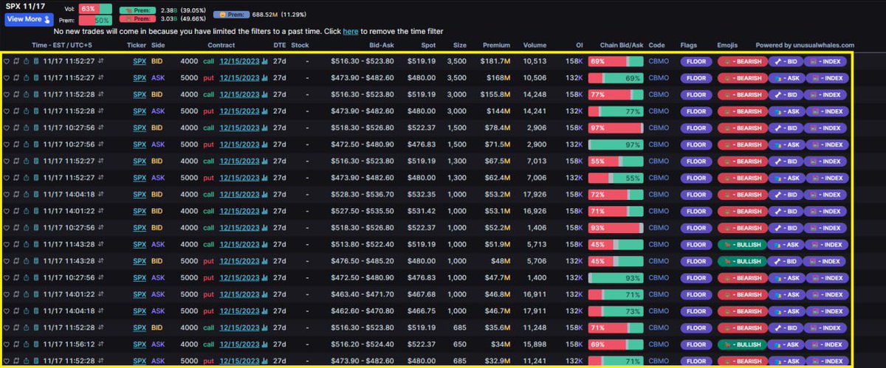886x368 pixels.
Task: Click the size value 685 in $35.6M row
Action: tap(460, 327)
